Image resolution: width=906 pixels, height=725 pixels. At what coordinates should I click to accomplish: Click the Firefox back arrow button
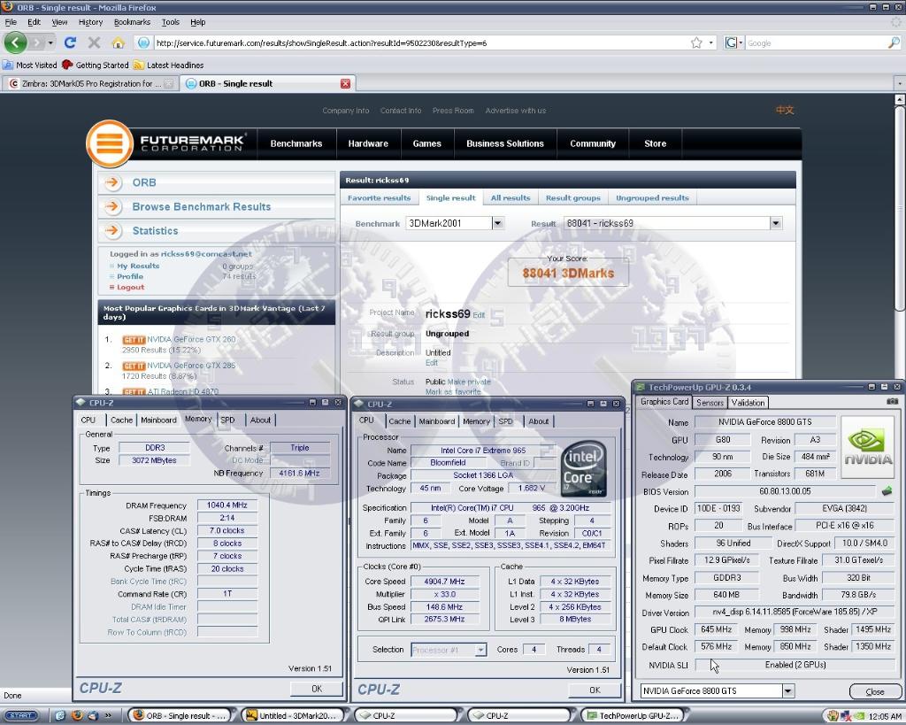pyautogui.click(x=16, y=42)
